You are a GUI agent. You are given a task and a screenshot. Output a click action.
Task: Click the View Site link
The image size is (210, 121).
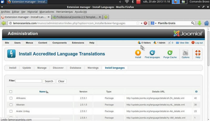(182, 43)
